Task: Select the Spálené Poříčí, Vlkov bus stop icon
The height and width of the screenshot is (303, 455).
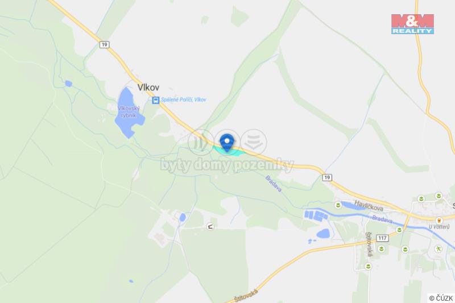Action: 156,100
